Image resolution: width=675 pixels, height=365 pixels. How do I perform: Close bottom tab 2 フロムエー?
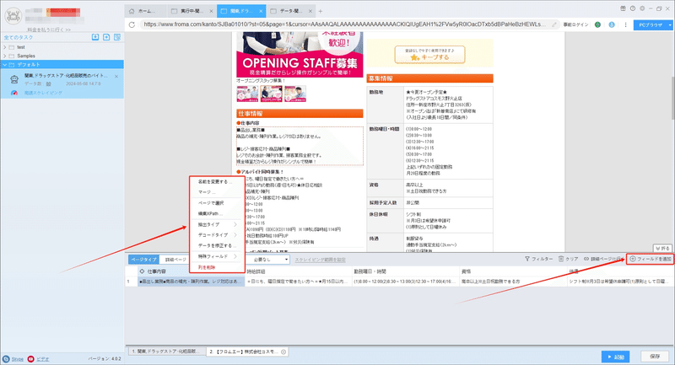[283, 352]
